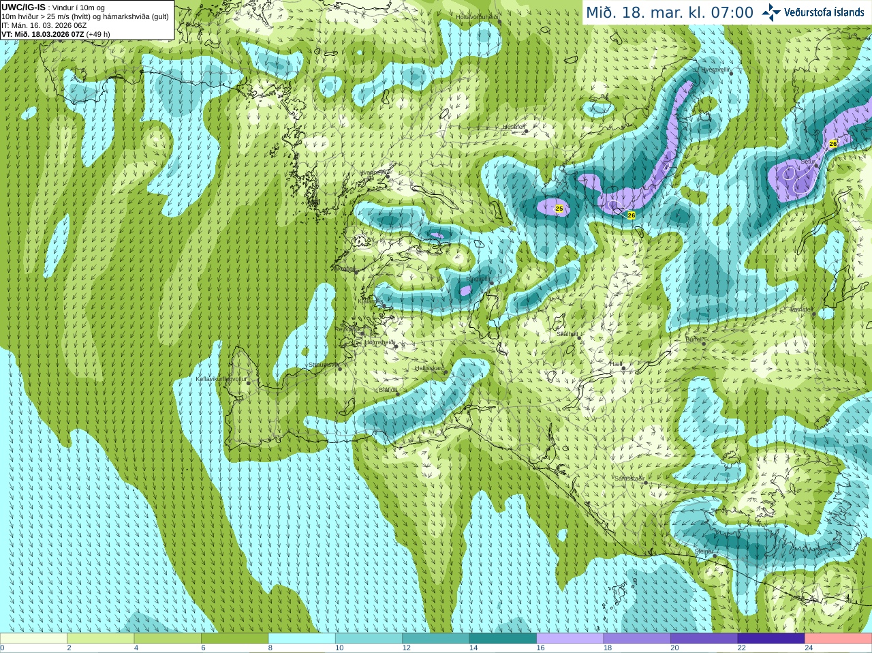
Task: Click the yellow 25 gust marker
Action: (559, 209)
